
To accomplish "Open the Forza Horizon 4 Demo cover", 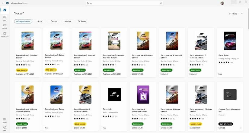I will pyautogui.click(x=56, y=94).
